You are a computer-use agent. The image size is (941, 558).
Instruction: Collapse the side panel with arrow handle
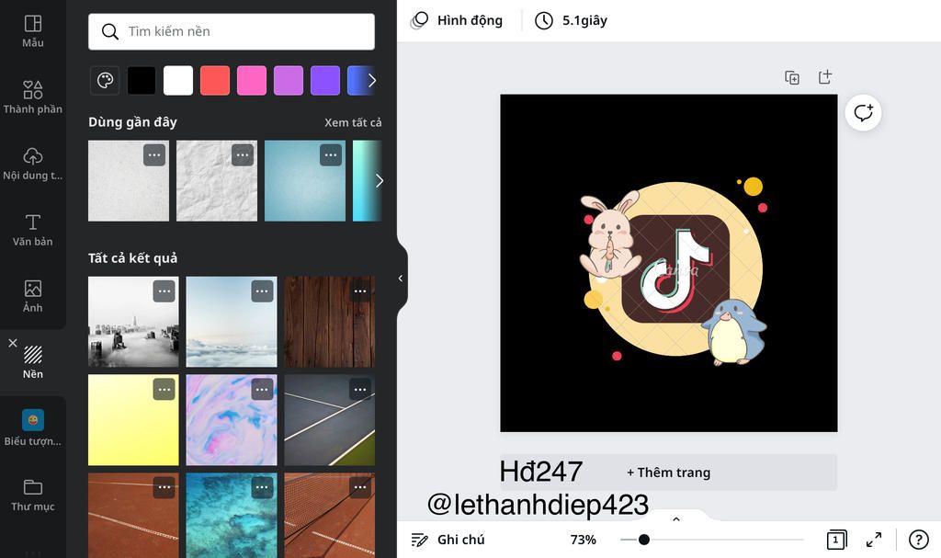pos(401,279)
